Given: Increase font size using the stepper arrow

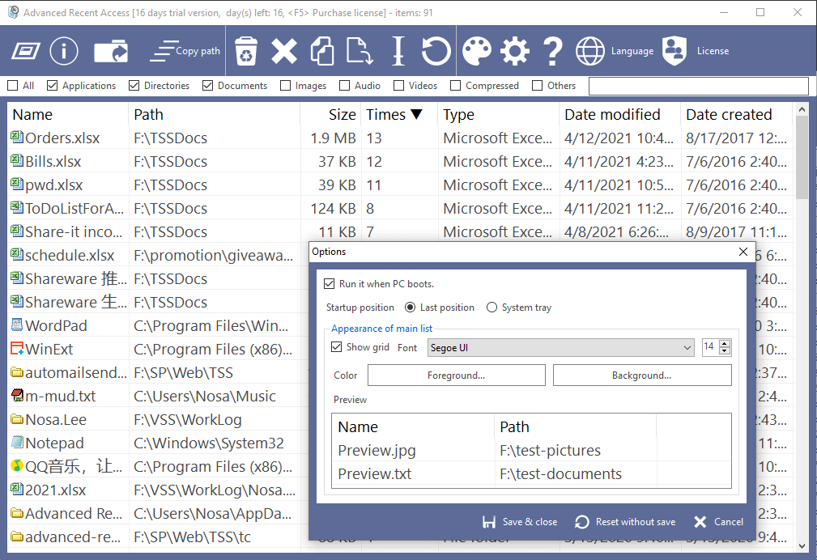Looking at the screenshot, I should pos(725,342).
